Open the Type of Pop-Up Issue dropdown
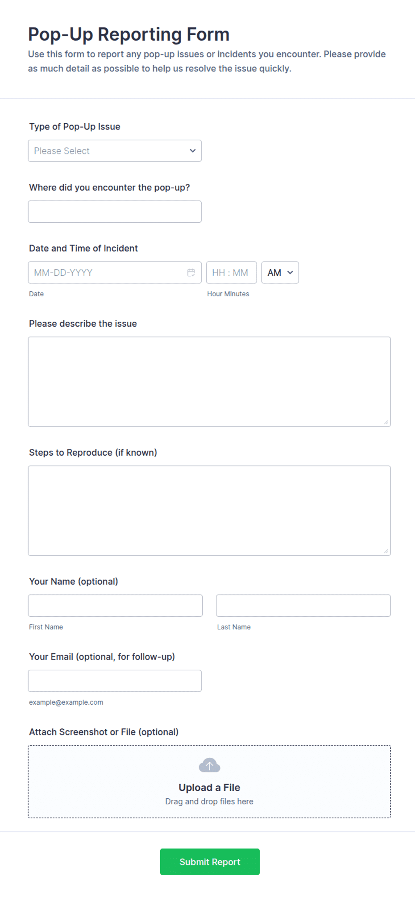Viewport: 415px width, 897px height. point(115,151)
